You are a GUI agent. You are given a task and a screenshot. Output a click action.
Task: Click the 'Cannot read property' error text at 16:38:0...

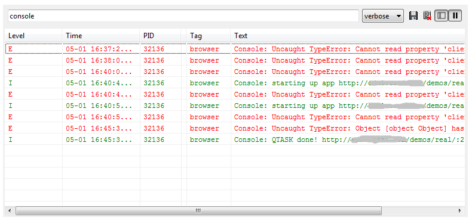349,60
